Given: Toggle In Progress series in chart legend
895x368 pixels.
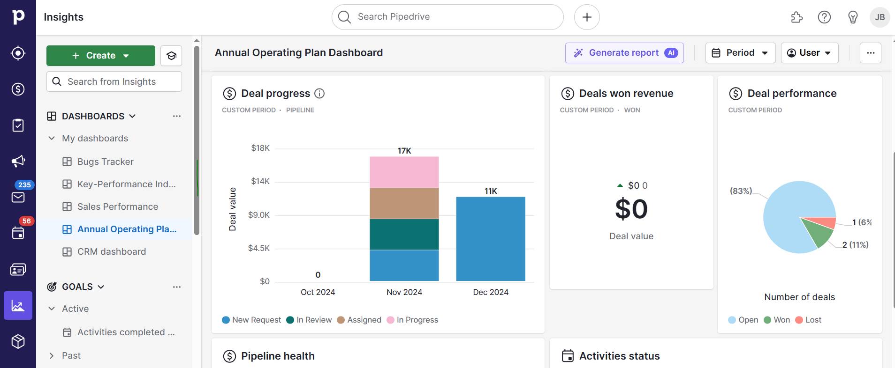Looking at the screenshot, I should pos(412,320).
